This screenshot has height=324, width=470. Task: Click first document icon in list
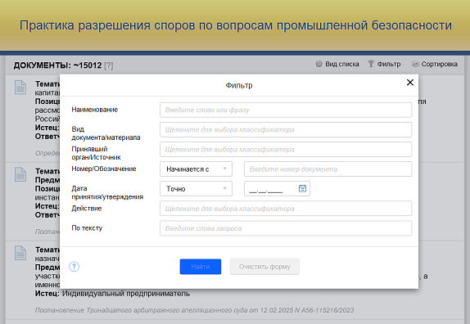[x=20, y=88]
